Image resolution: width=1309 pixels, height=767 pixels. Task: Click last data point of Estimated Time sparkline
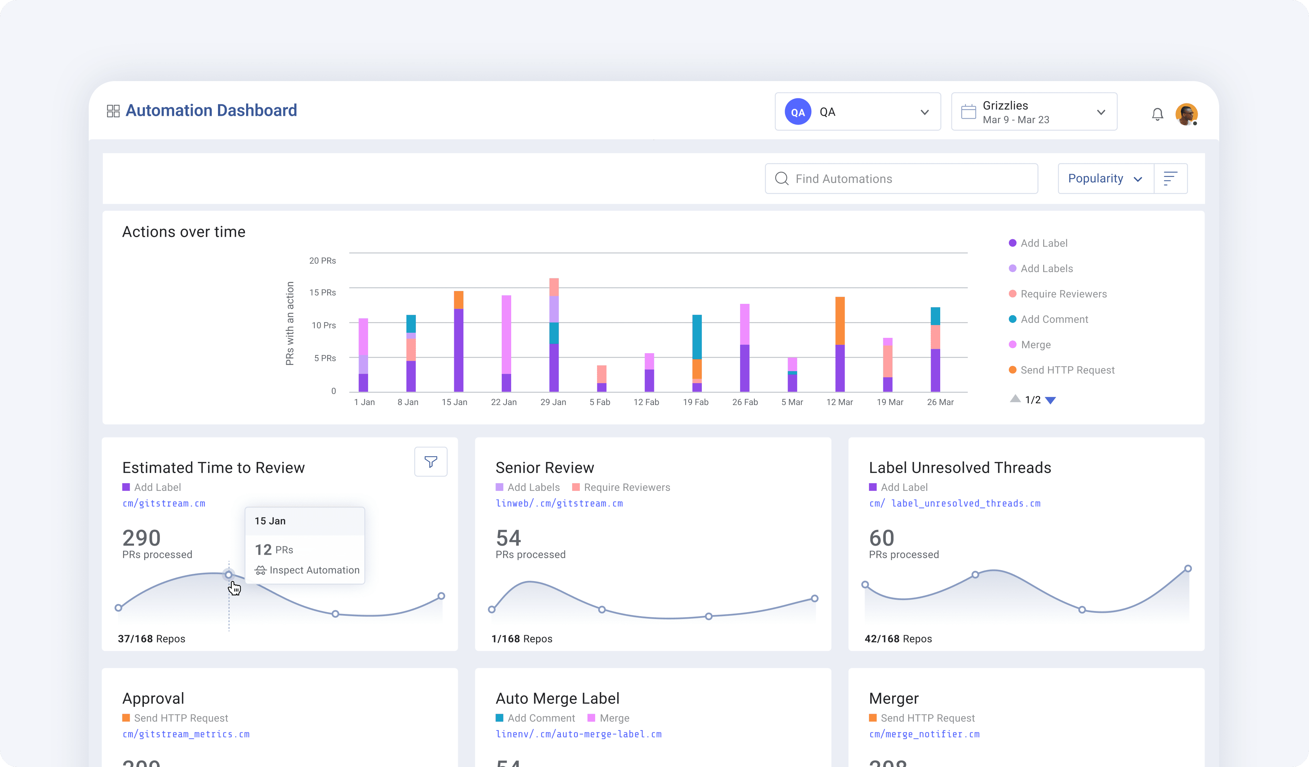(441, 596)
